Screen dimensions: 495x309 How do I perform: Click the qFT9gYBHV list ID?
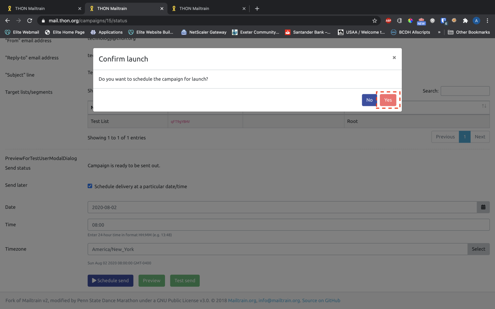point(180,122)
